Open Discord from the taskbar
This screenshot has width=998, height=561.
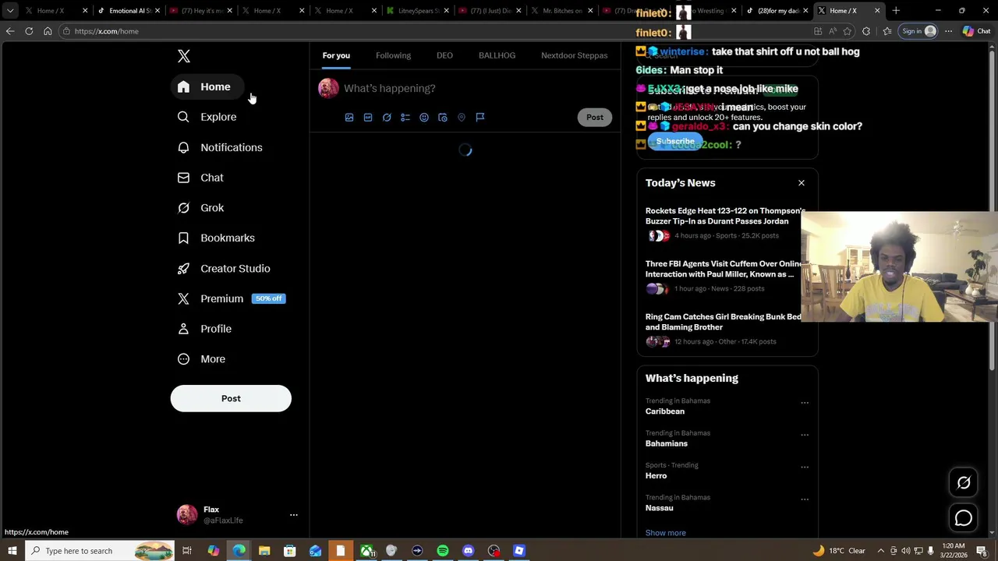(x=469, y=551)
